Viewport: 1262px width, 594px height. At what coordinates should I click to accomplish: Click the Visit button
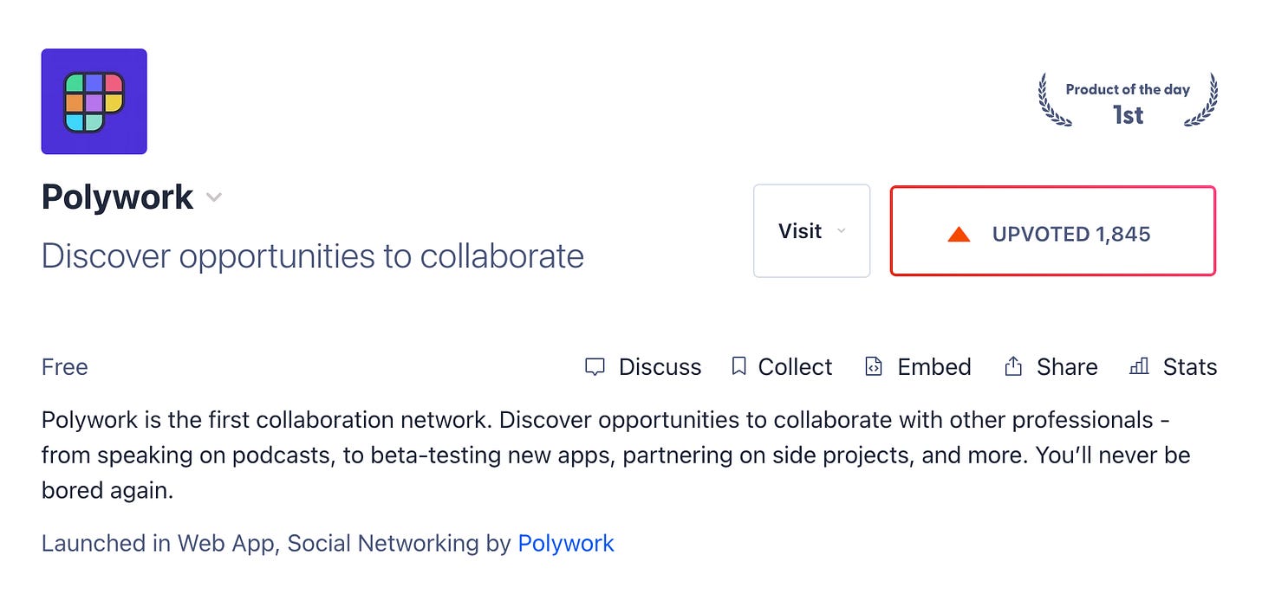(x=798, y=231)
